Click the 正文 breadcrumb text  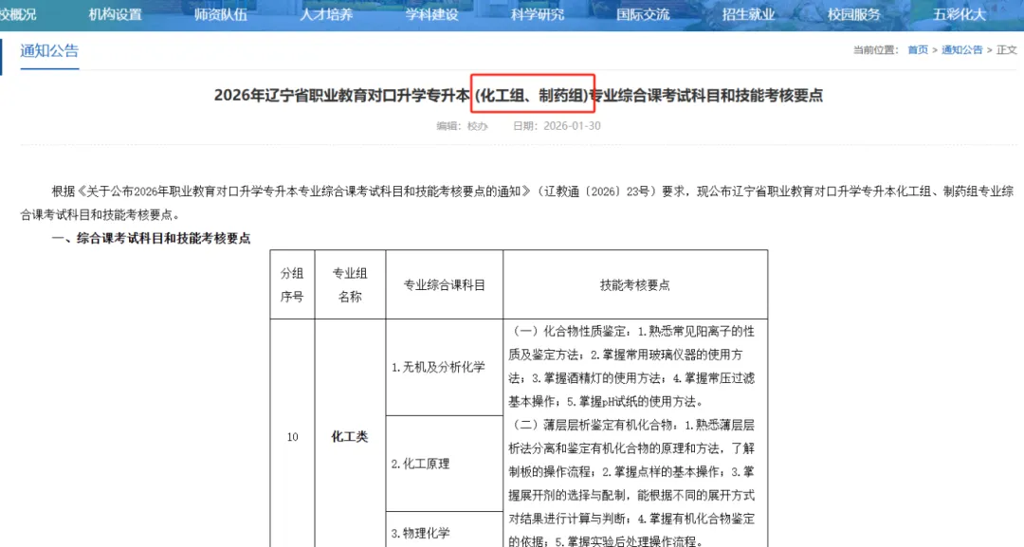(x=1006, y=49)
